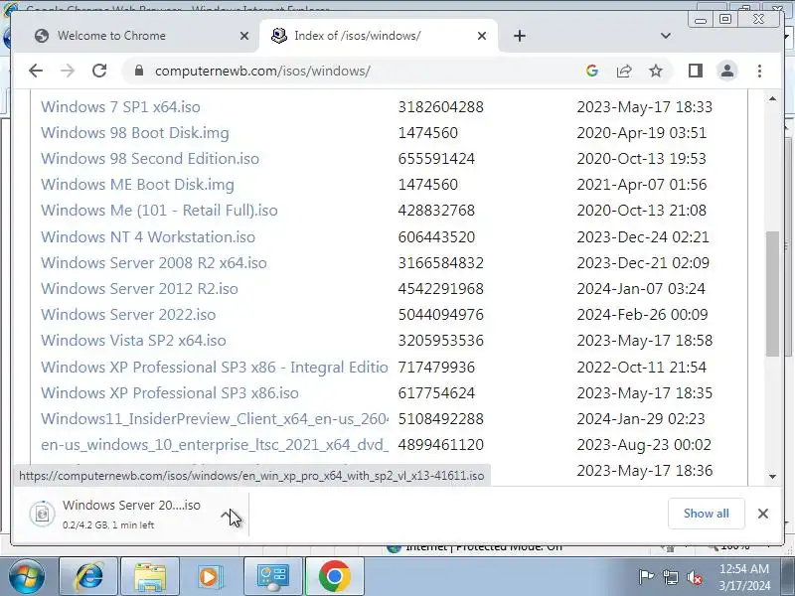Close the downloads bar

762,514
